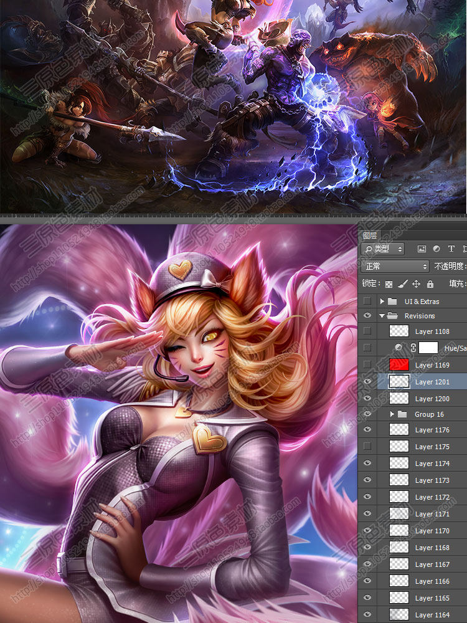Select Layer 1201 name
467x623 pixels.
click(432, 382)
